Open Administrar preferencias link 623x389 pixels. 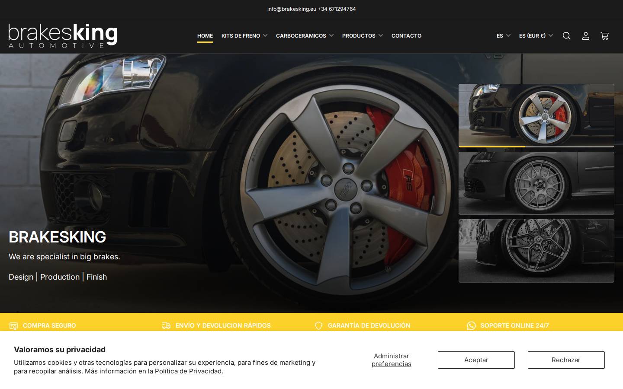click(x=392, y=360)
